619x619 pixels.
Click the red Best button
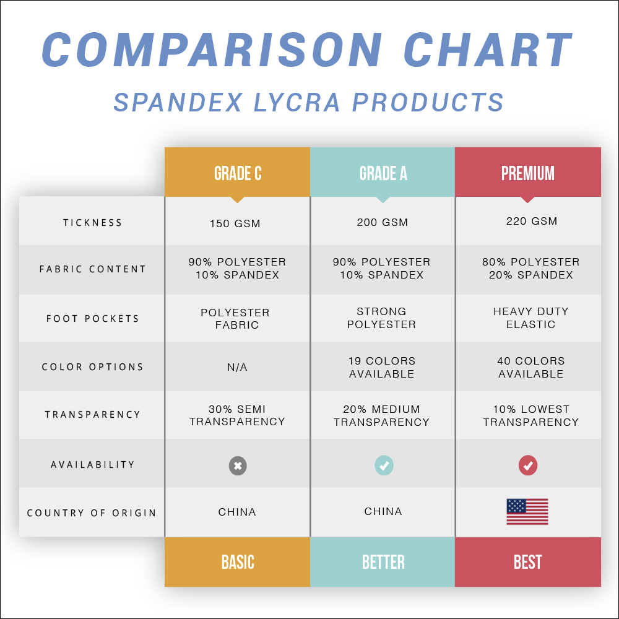[528, 562]
